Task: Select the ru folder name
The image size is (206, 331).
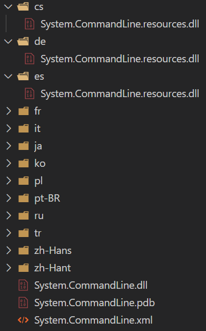Action: pos(39,216)
